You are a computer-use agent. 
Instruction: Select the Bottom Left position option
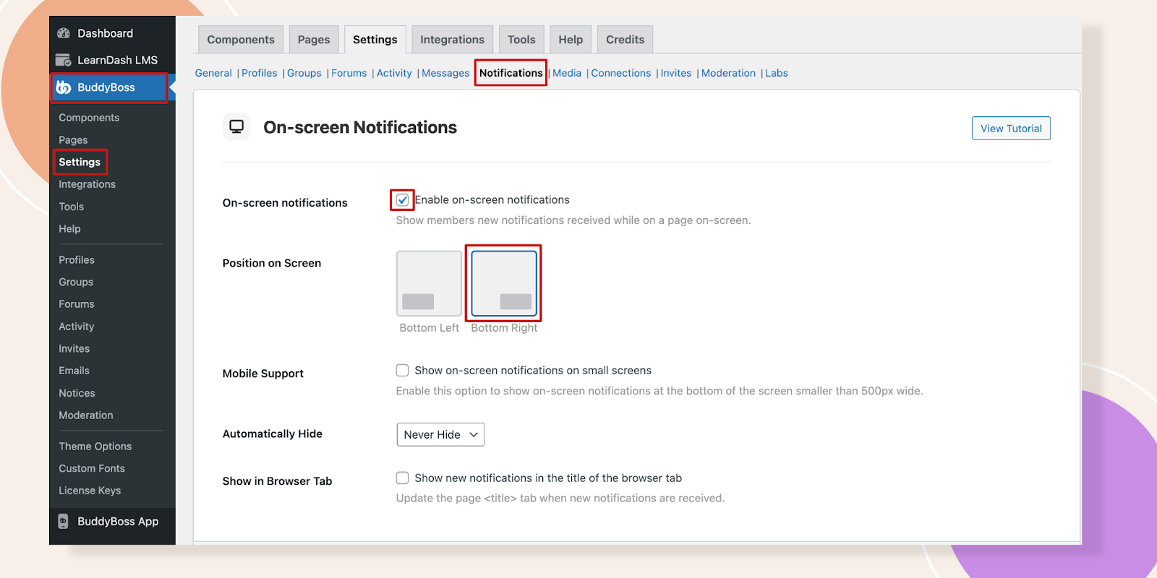(429, 283)
